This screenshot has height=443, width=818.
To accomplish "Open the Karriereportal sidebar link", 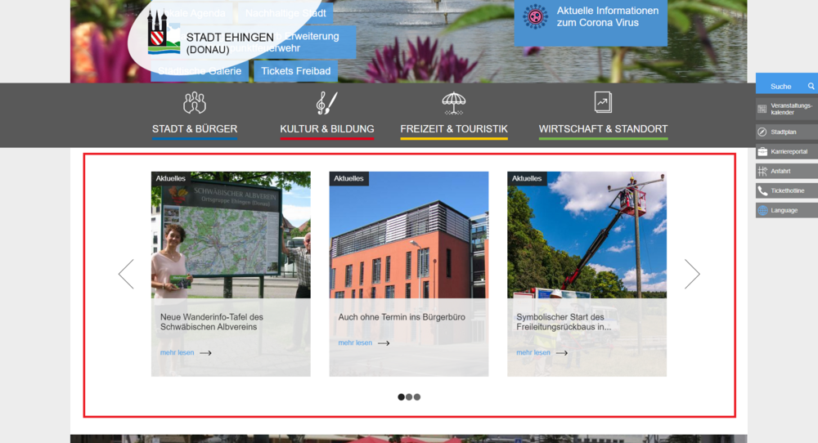I will [x=789, y=152].
